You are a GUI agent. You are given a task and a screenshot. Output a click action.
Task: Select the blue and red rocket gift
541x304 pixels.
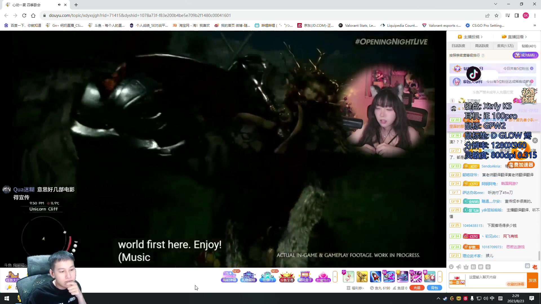click(375, 277)
